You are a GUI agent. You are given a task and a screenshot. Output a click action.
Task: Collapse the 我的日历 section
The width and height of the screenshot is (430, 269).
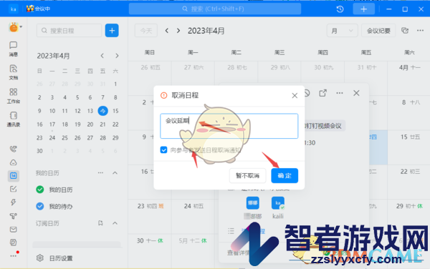point(115,172)
